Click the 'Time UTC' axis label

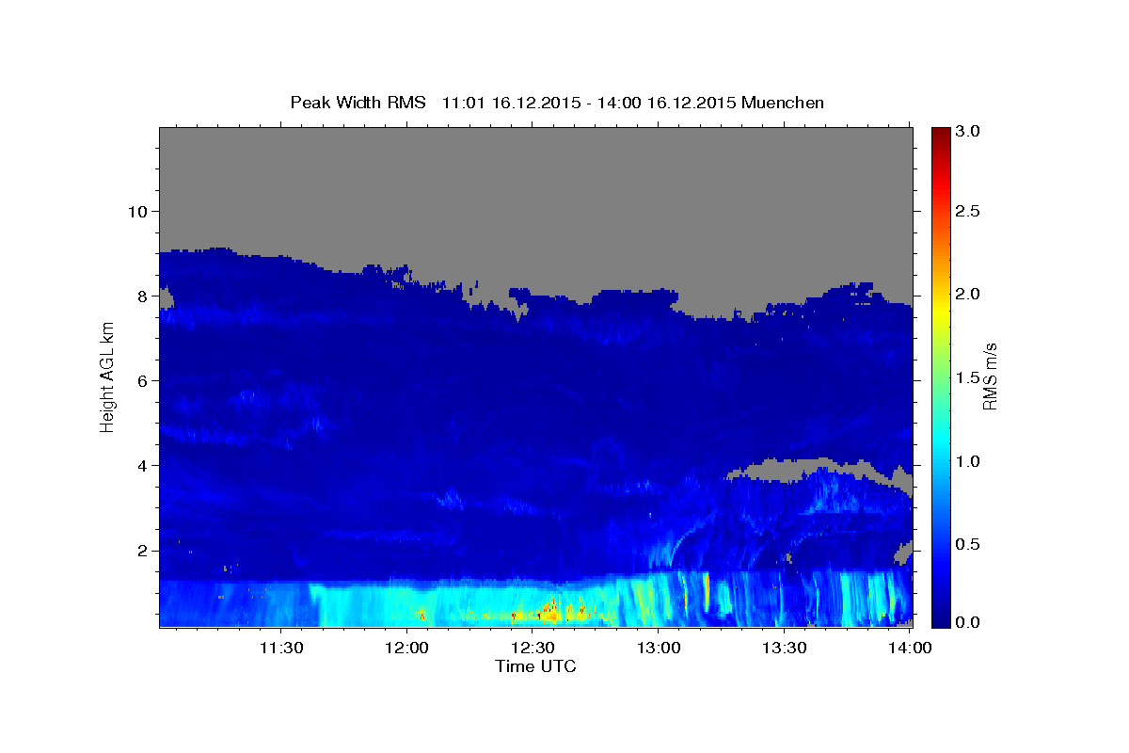pos(535,666)
